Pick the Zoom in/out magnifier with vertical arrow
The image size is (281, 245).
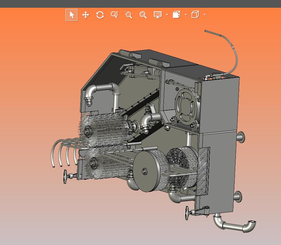tap(114, 15)
